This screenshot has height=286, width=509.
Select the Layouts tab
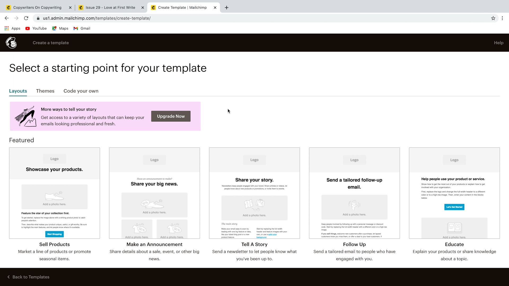coord(18,91)
